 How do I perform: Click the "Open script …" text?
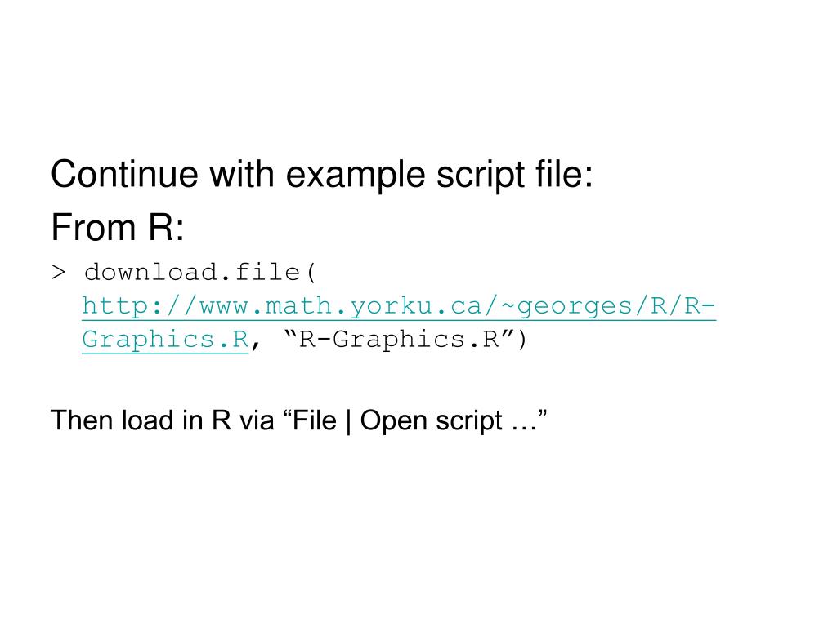(449, 422)
